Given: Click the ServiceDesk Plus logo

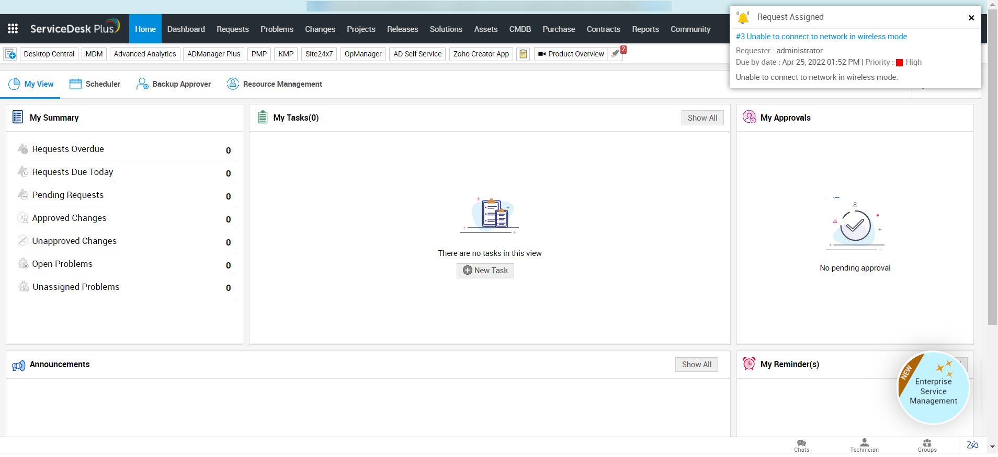Looking at the screenshot, I should coord(75,28).
